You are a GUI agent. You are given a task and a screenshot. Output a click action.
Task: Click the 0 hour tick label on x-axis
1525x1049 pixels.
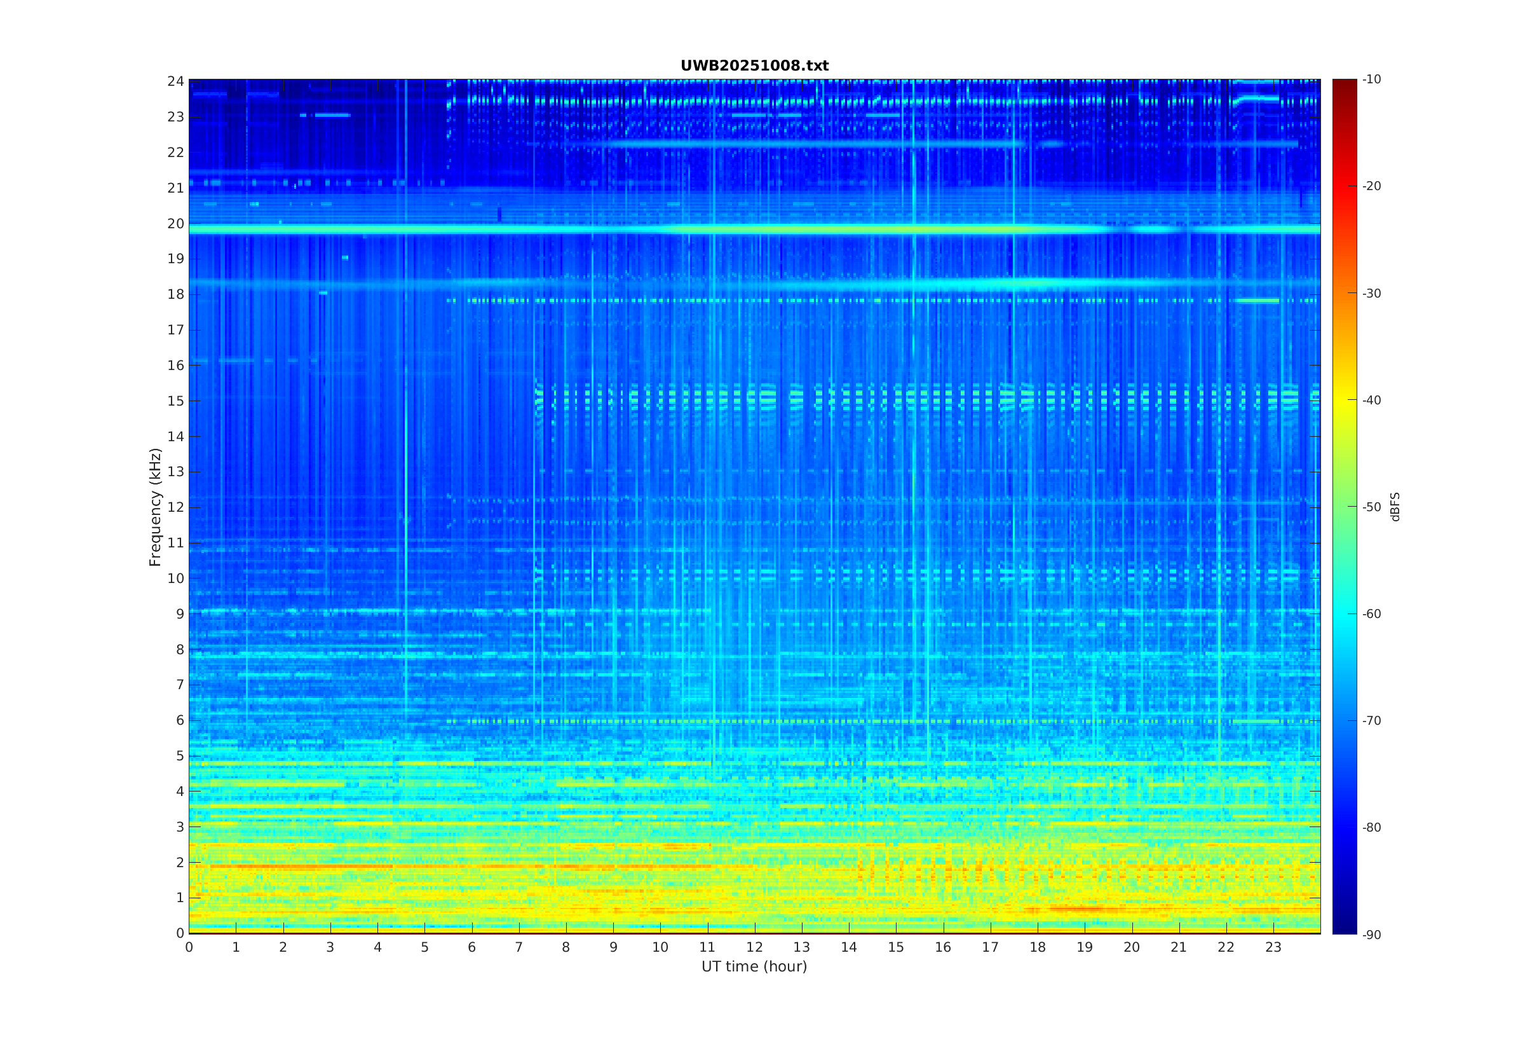pos(189,947)
